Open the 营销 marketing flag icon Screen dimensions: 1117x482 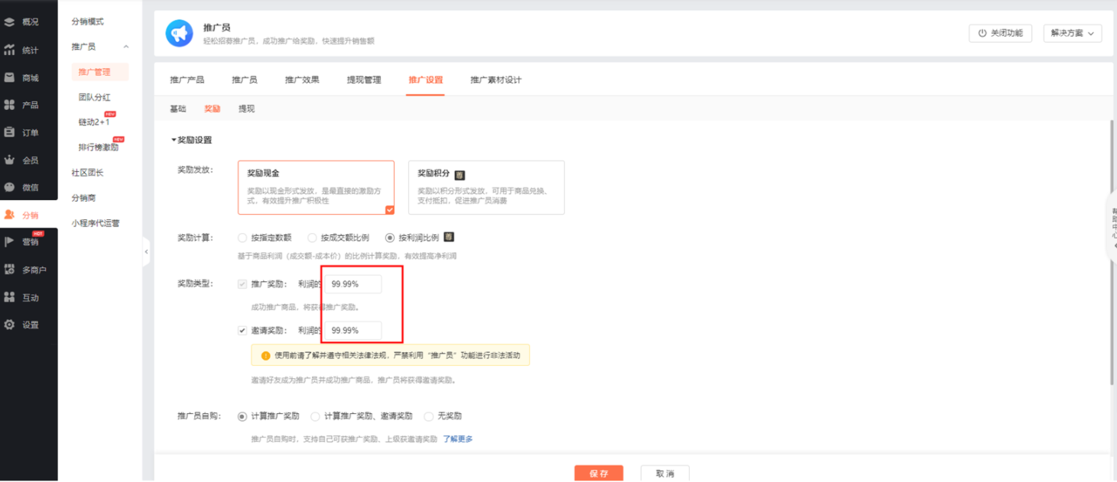[x=10, y=242]
